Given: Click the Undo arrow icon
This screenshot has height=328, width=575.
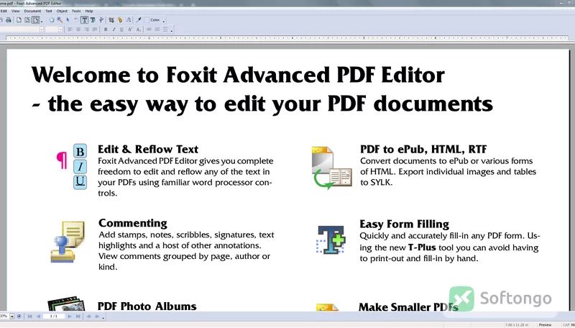Looking at the screenshot, I should point(76,20).
